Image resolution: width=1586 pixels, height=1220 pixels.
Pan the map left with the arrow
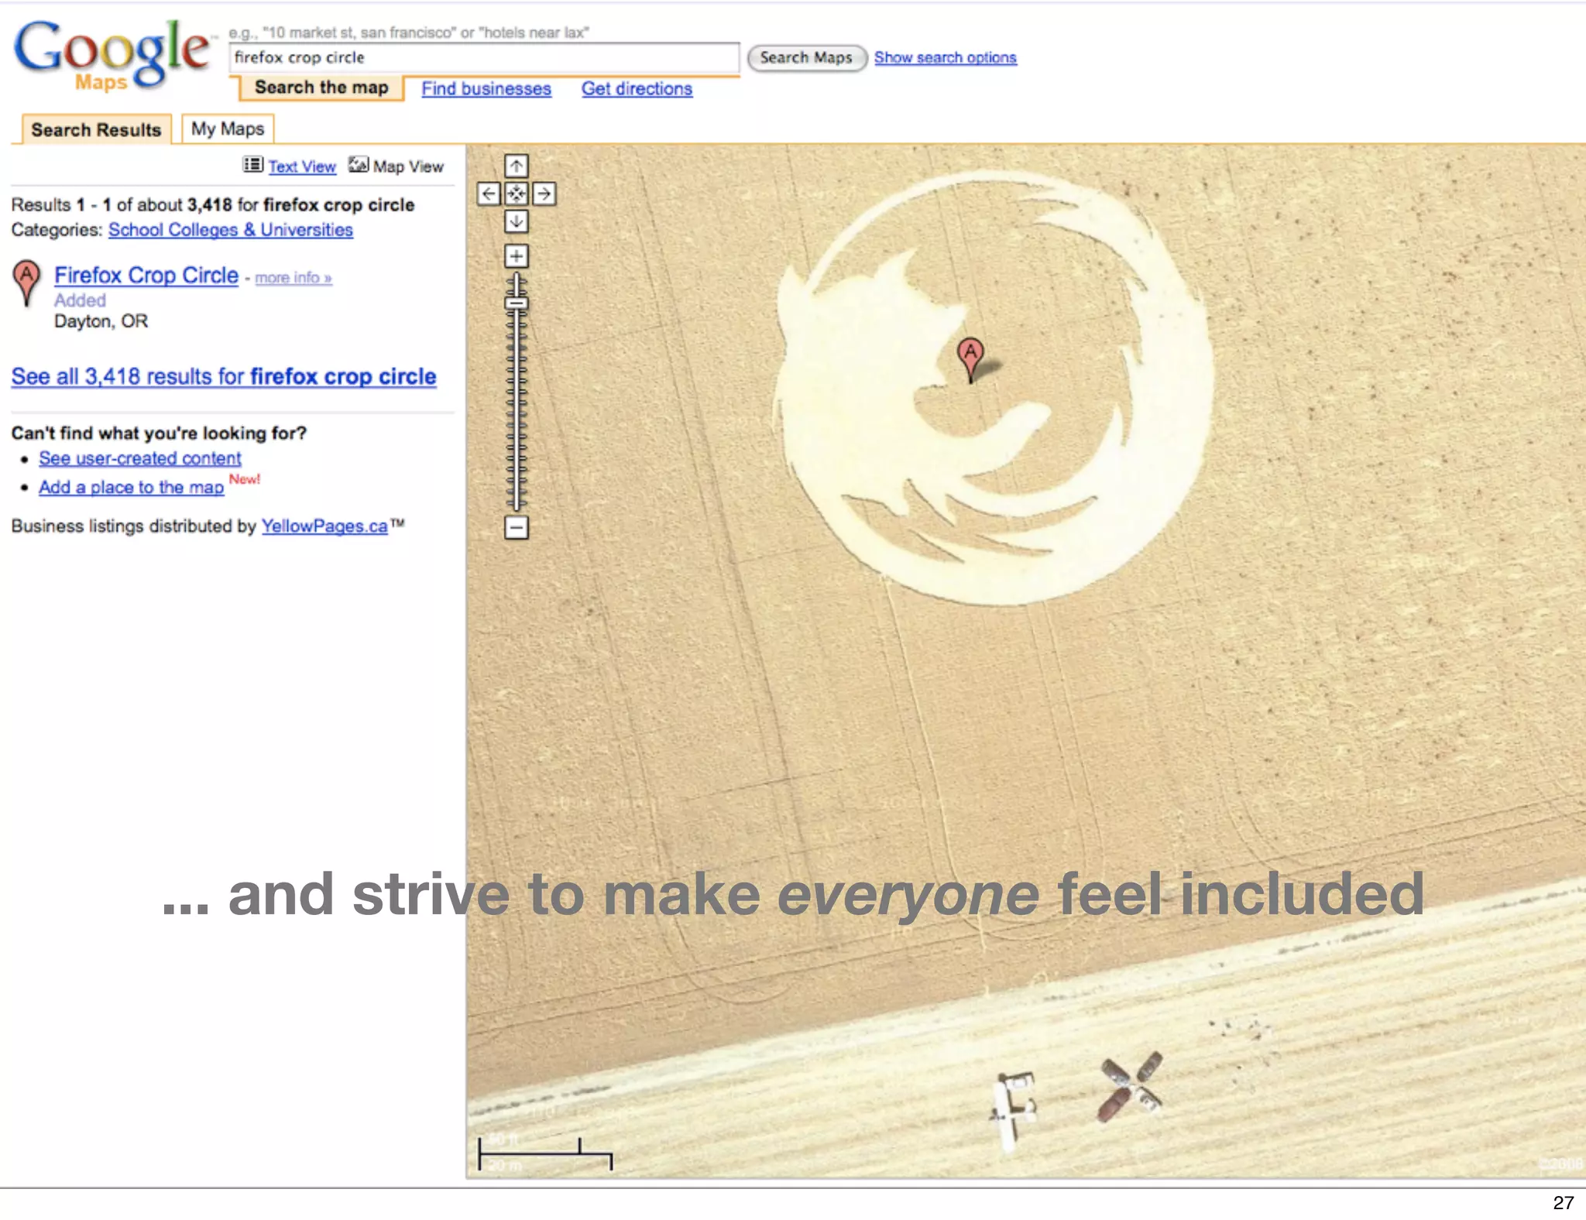click(489, 194)
